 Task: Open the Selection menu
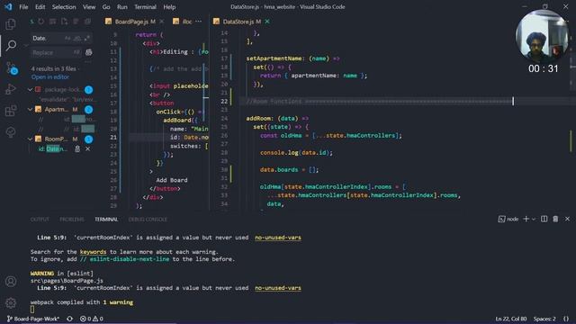(64, 6)
